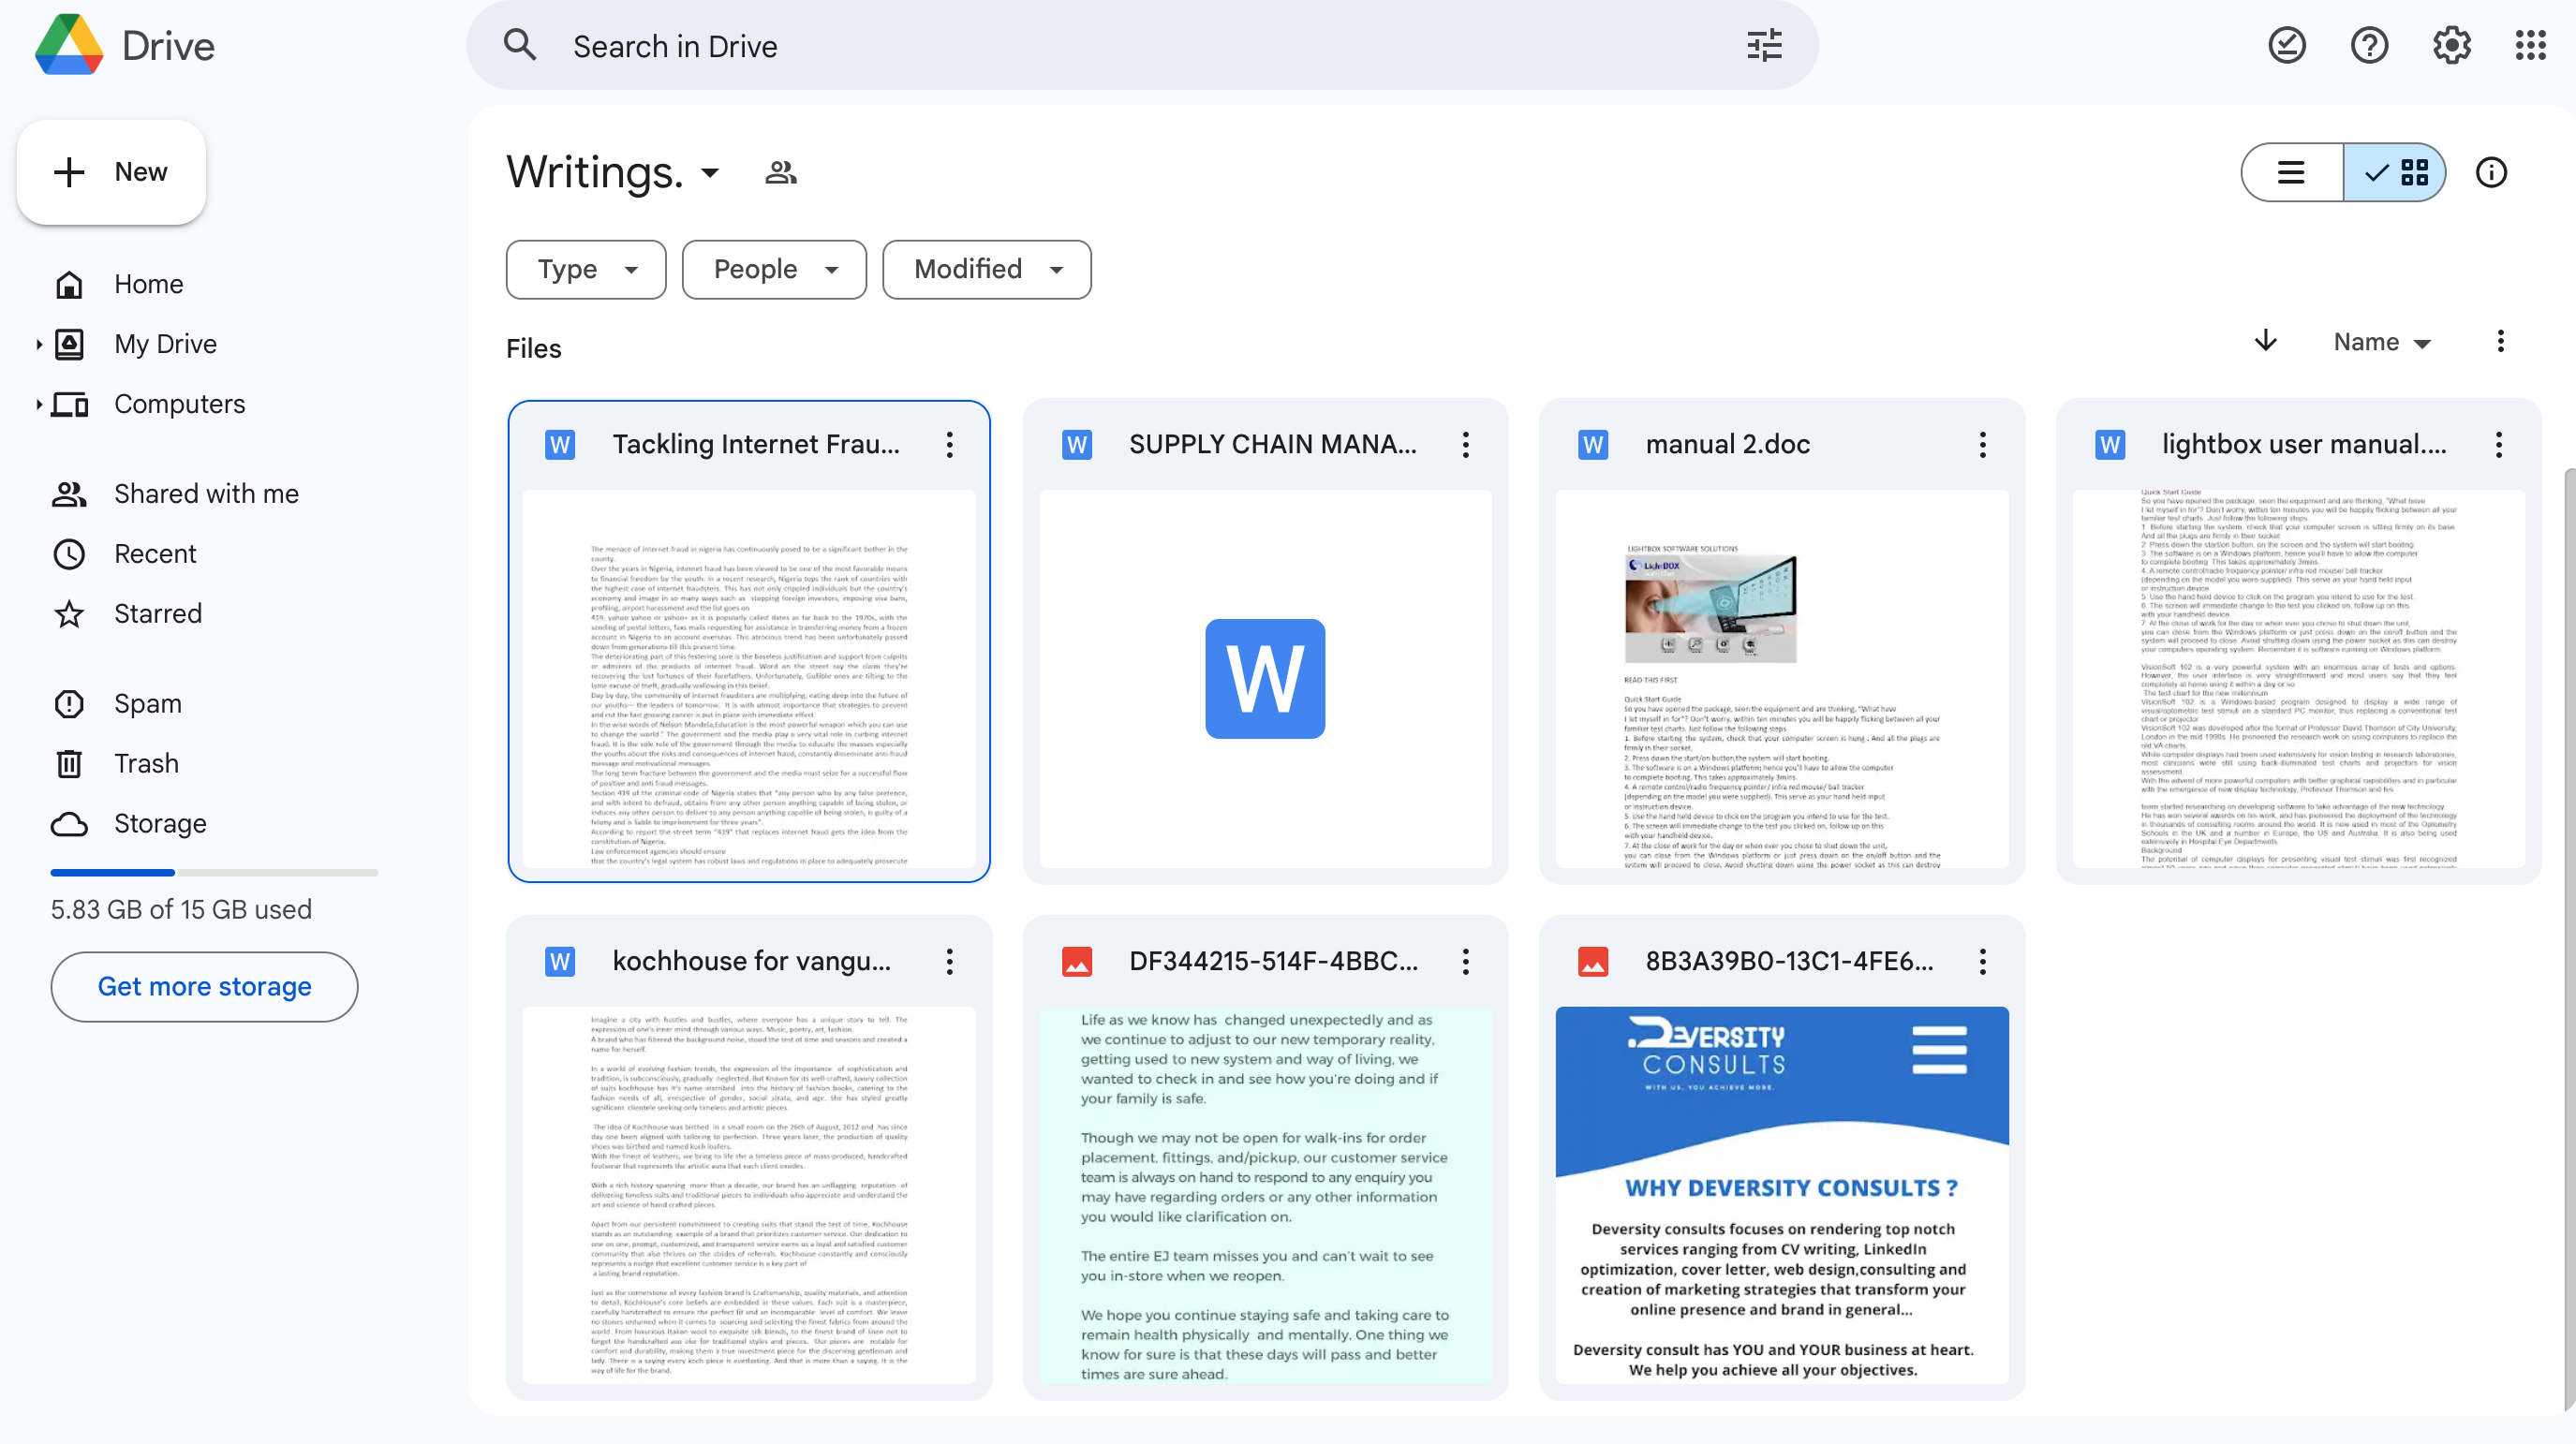Click Get more storage
Viewport: 2576px width, 1444px height.
click(x=204, y=987)
